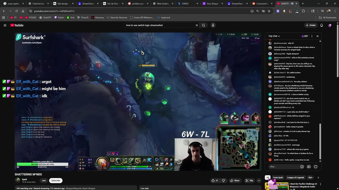Click the Create button
This screenshot has height=190, width=339.
[x=310, y=25]
